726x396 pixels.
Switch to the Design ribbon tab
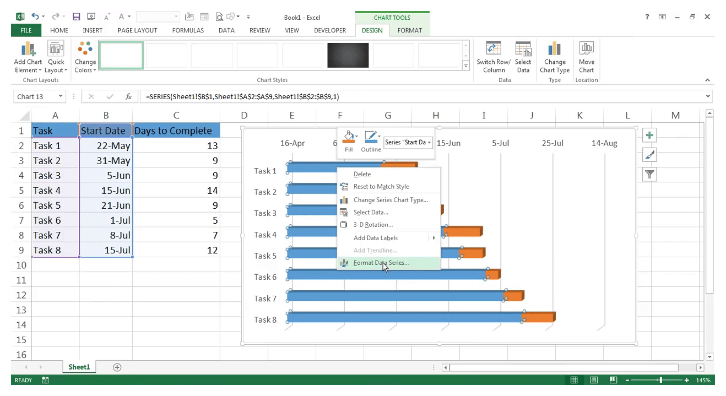point(372,30)
